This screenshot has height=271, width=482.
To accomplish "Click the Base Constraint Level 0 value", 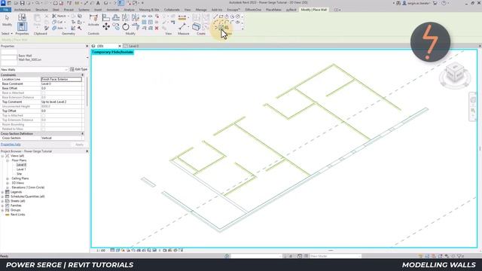I will [62, 84].
